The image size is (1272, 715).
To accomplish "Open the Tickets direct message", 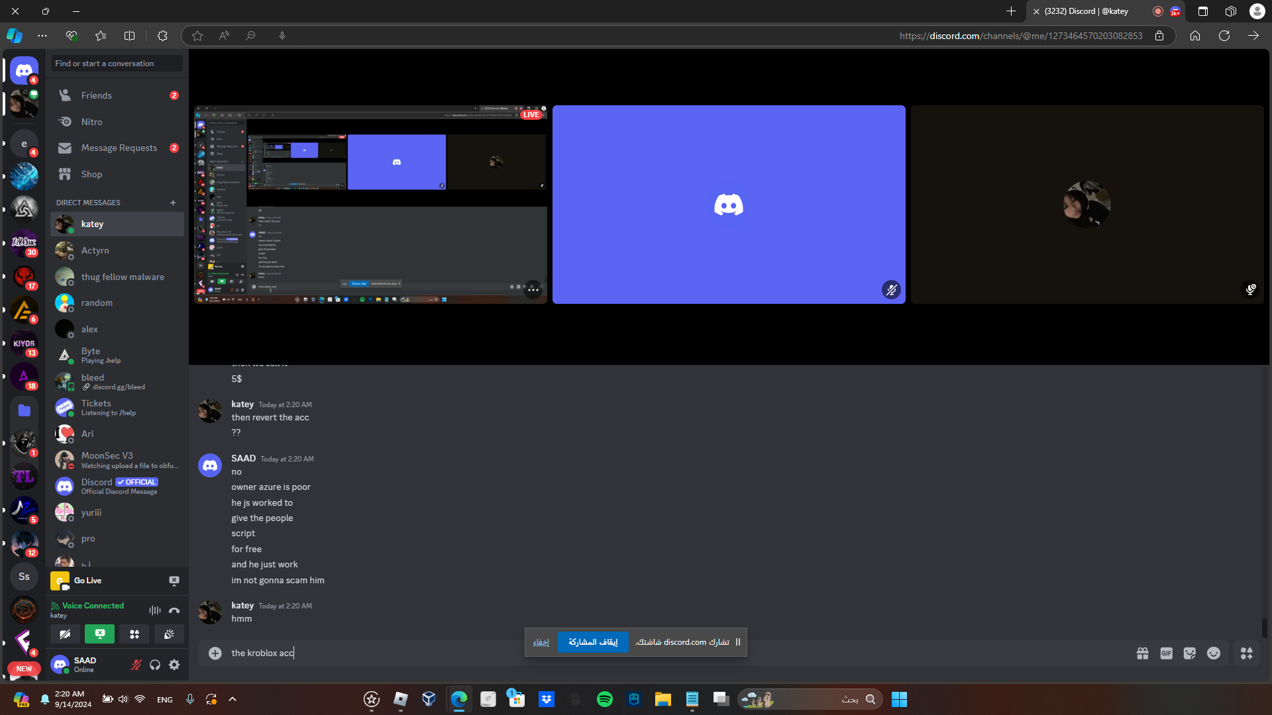I will click(x=117, y=408).
